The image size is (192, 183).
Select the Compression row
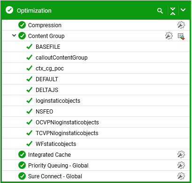point(96,25)
